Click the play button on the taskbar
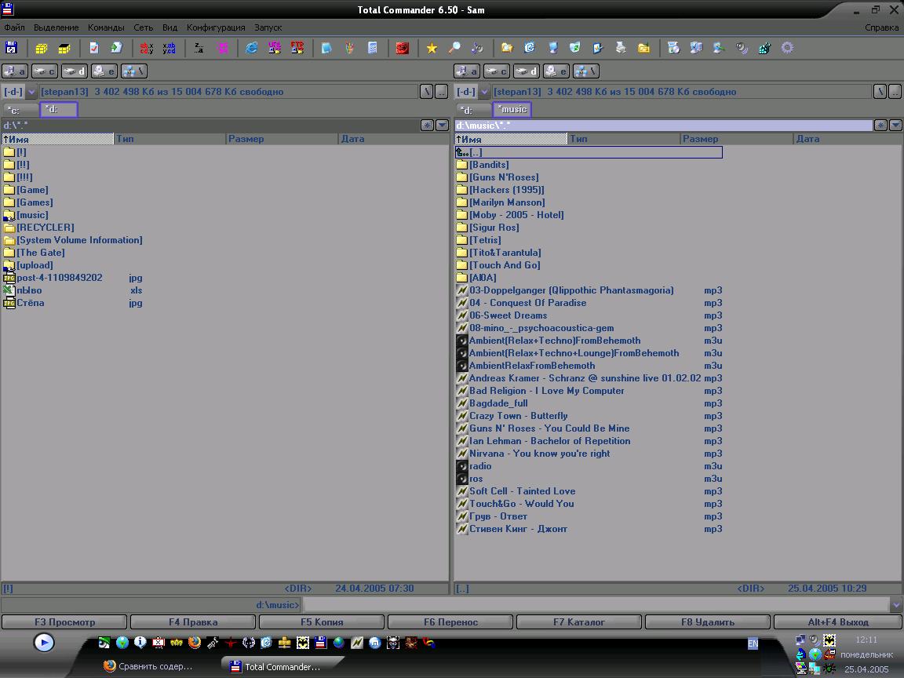Screen dimensions: 904x678 click(x=44, y=642)
